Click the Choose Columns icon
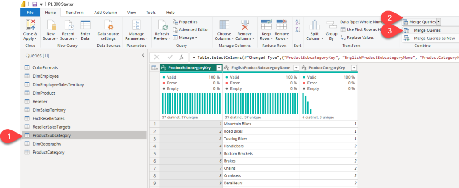The image size is (459, 188). click(x=223, y=25)
